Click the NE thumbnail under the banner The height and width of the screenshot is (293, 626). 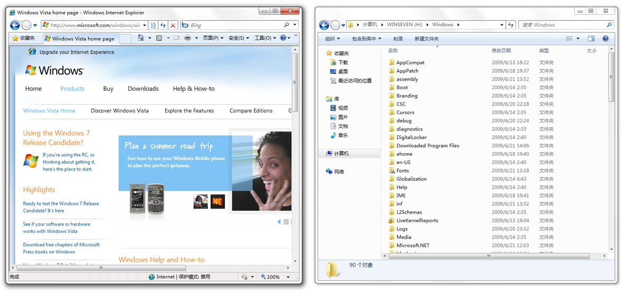218,201
